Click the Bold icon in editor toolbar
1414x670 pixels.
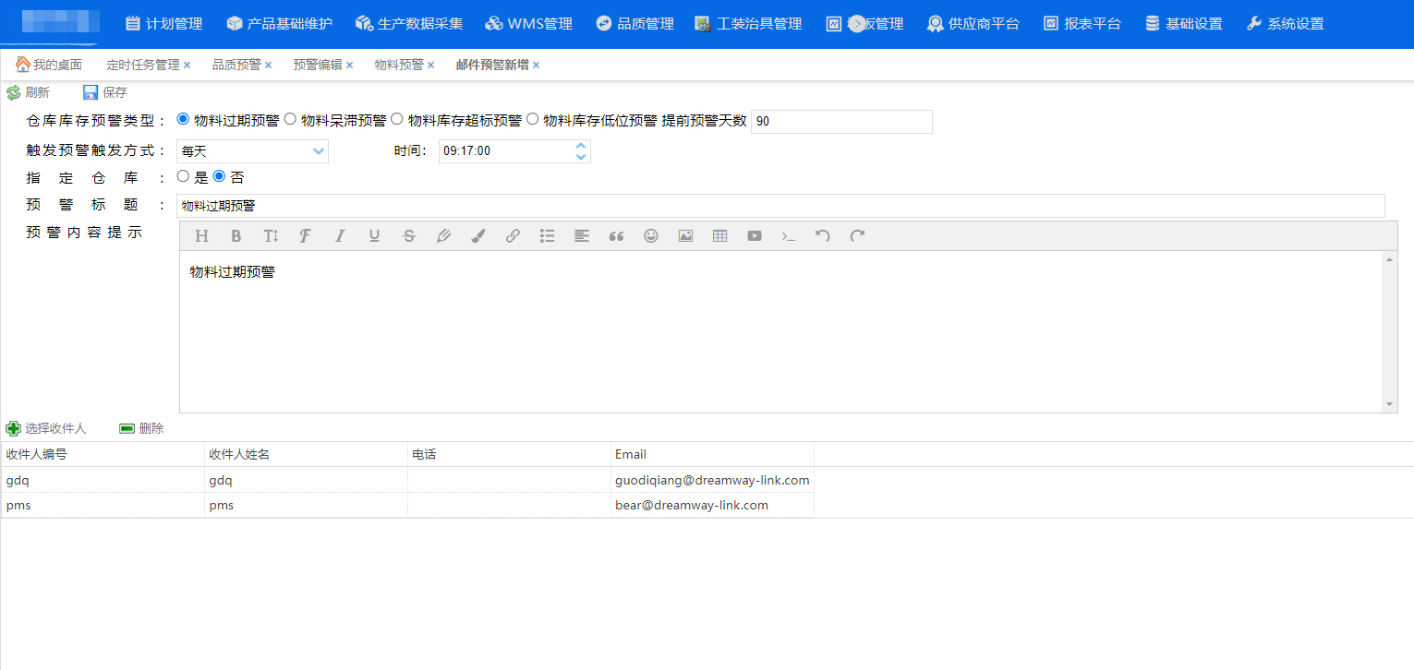pos(236,236)
